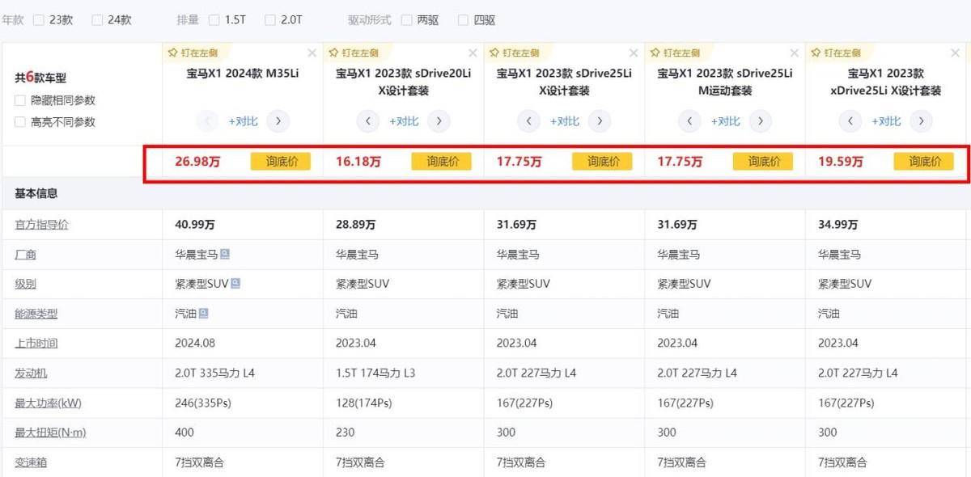Screen dimensions: 971x477
Task: Open the 发动机 parameter label
Action: tap(31, 373)
